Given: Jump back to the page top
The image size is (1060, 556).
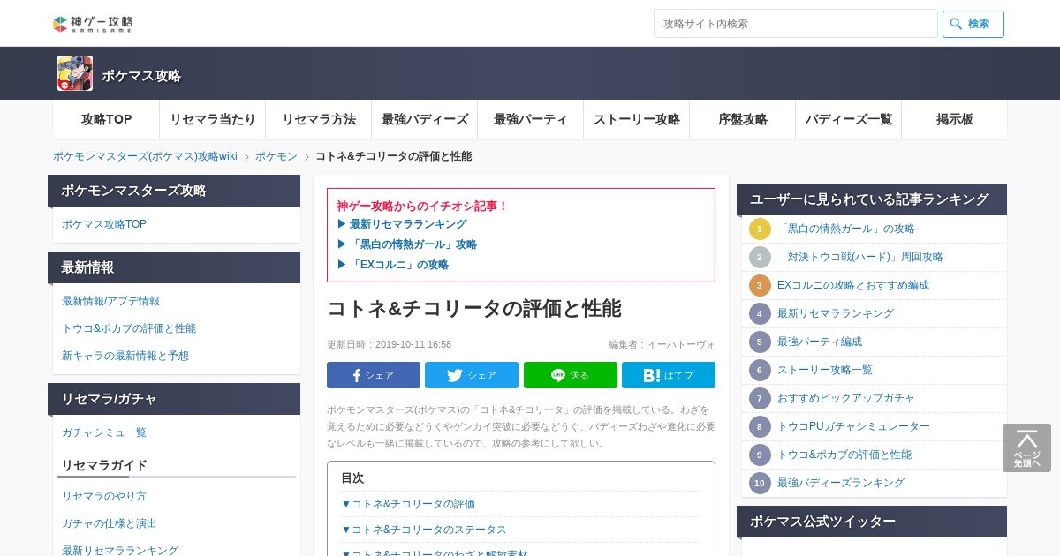Looking at the screenshot, I should tap(1026, 448).
